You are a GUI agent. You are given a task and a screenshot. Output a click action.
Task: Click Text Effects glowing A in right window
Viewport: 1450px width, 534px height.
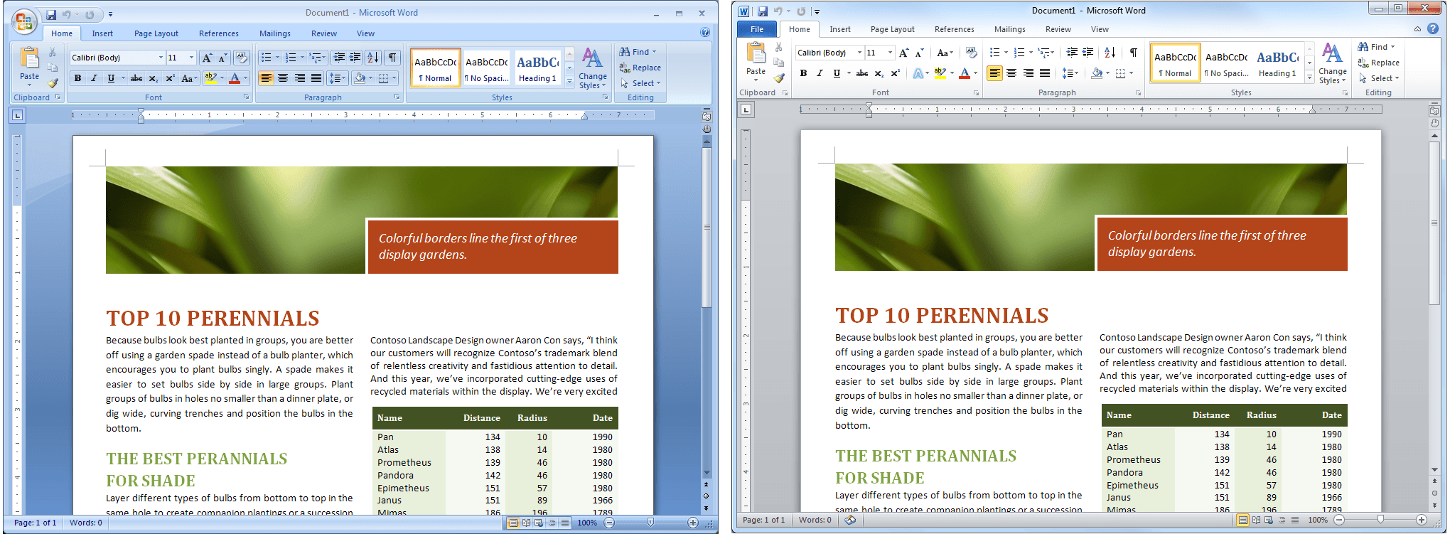(917, 73)
